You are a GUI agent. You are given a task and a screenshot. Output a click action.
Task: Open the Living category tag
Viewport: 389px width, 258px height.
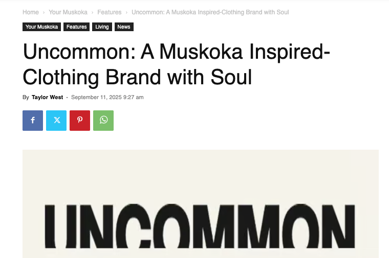(102, 27)
